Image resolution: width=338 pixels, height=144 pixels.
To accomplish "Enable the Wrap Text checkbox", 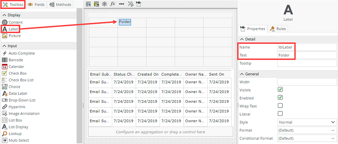I will 280,105.
